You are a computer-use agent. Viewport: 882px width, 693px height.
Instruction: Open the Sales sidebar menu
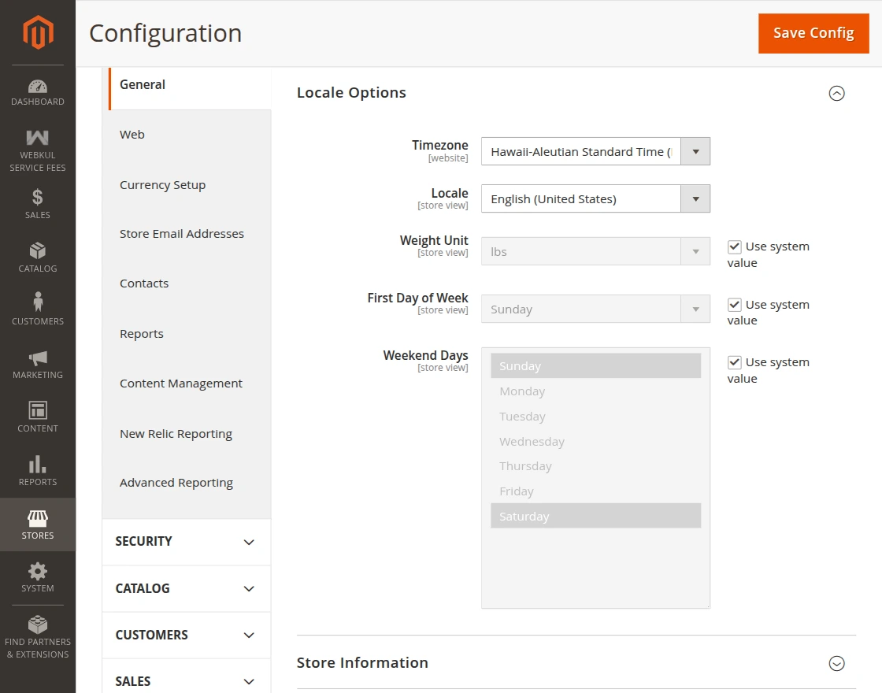(x=38, y=204)
